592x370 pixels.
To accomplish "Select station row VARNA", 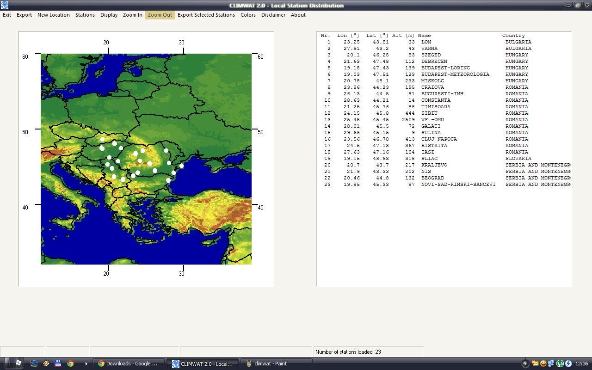I will tap(444, 48).
